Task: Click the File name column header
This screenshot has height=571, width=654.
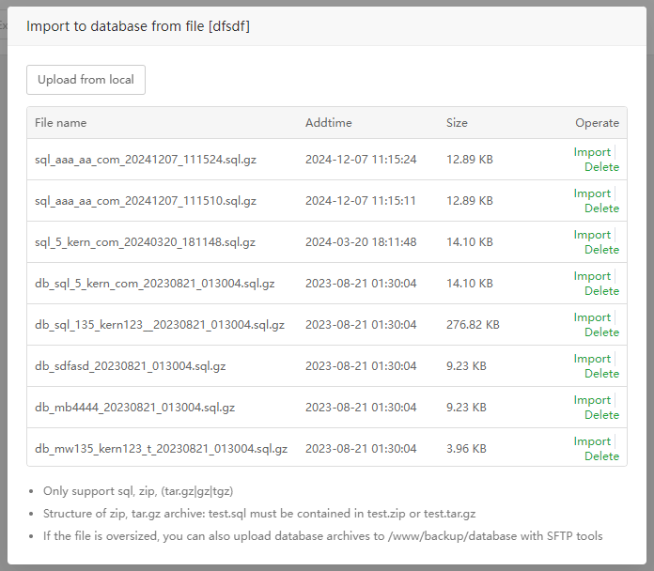Action: click(x=60, y=123)
